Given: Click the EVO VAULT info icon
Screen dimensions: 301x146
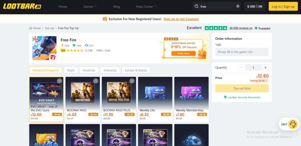Looking at the screenshot, I should (x=59, y=81).
